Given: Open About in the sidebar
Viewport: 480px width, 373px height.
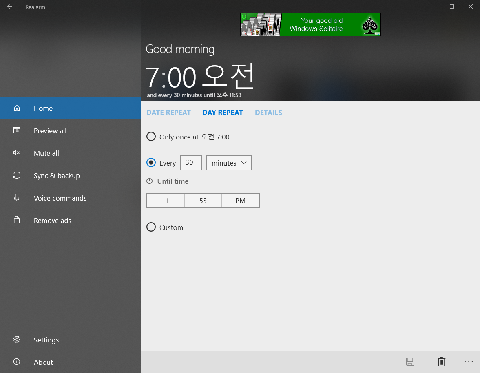Looking at the screenshot, I should [x=71, y=362].
